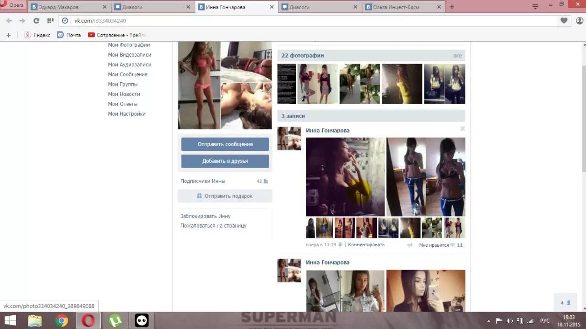Open the yellow outfit thumbnail in 22 фотографии
The height and width of the screenshot is (329, 586).
pos(402,84)
